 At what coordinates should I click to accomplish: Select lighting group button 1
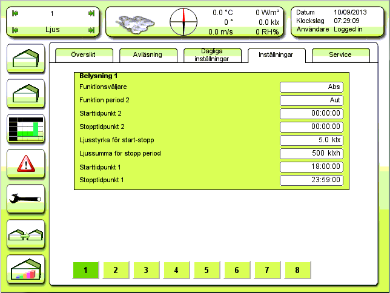85,270
